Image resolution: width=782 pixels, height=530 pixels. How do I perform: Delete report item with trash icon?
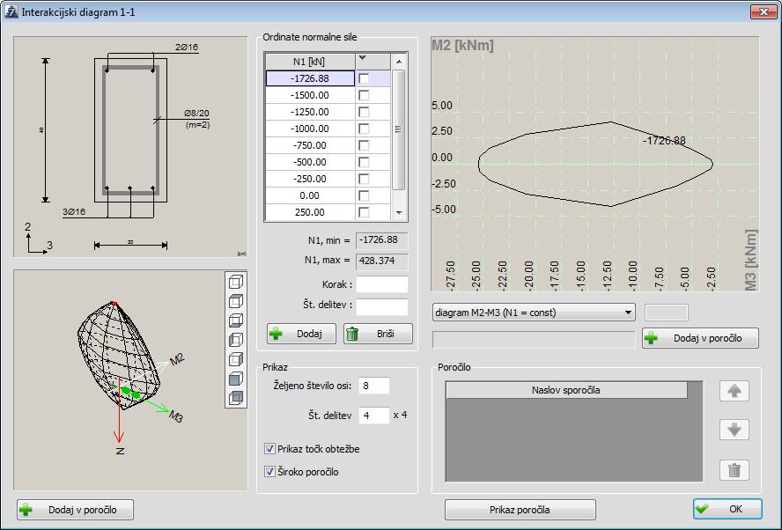(734, 470)
